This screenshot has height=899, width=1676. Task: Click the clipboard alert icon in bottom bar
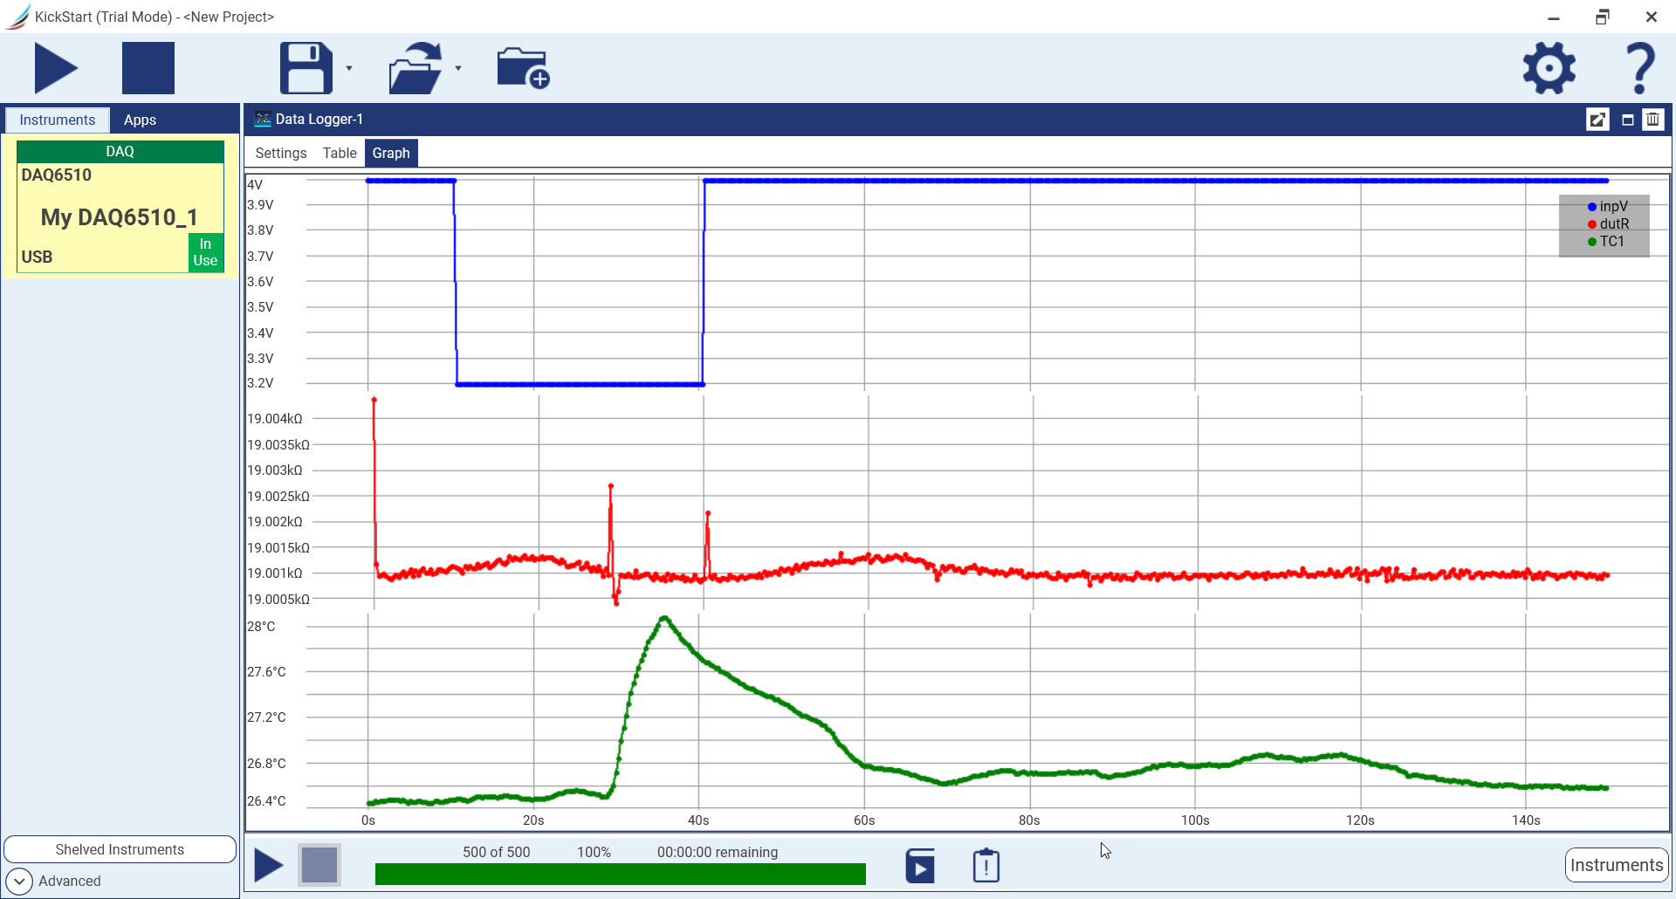(x=986, y=866)
